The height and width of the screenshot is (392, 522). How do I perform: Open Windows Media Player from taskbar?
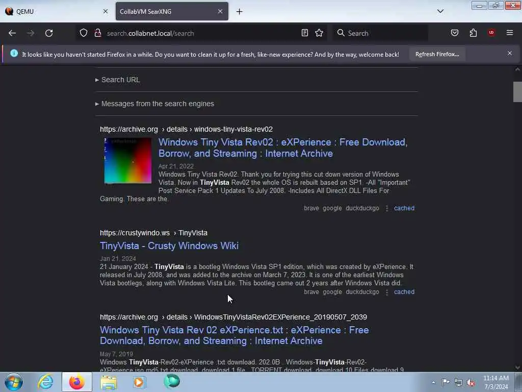pyautogui.click(x=139, y=382)
